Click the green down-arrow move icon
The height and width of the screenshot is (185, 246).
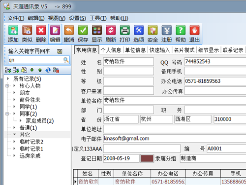[x=32, y=70]
